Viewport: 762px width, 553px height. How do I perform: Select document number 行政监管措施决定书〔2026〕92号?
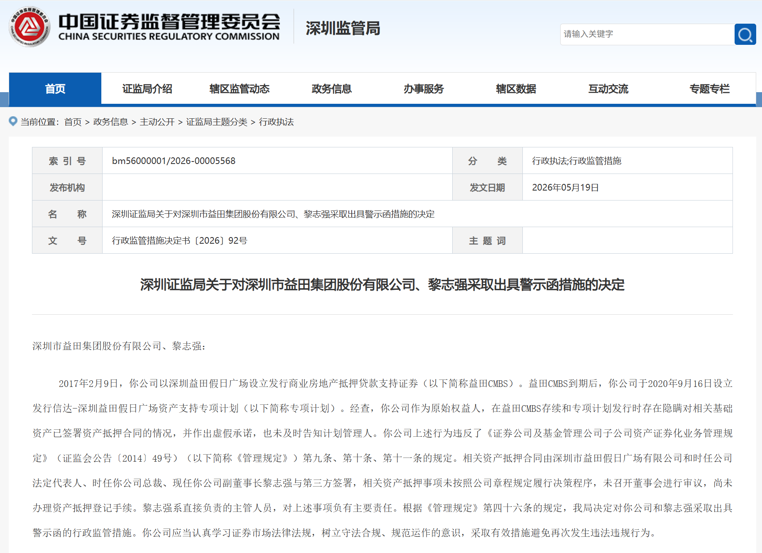click(x=180, y=240)
